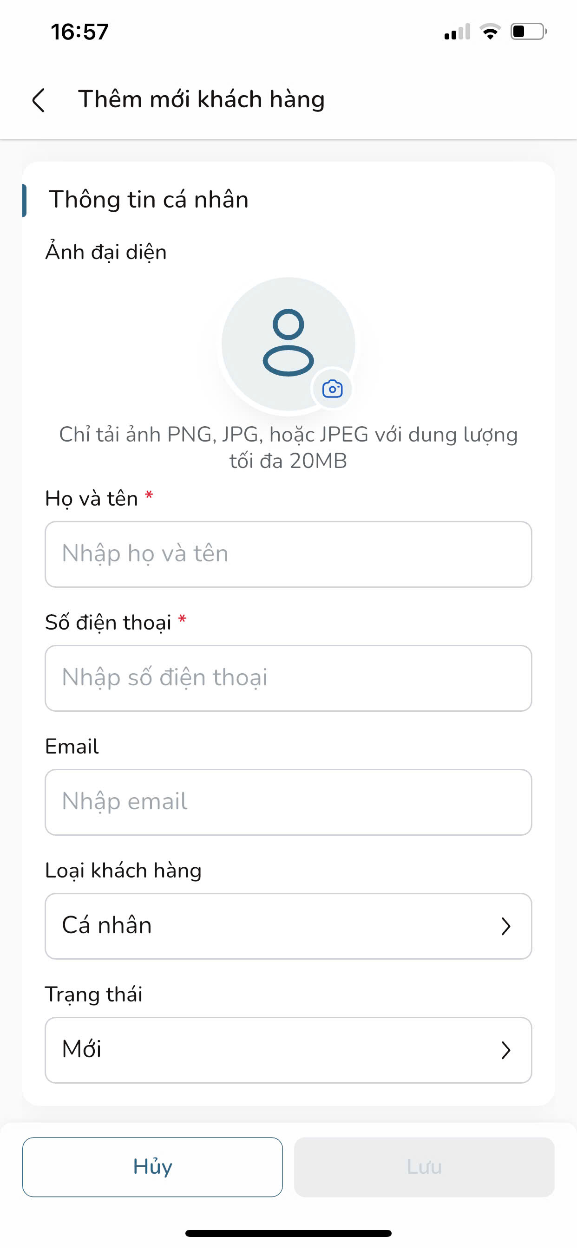The height and width of the screenshot is (1248, 577).
Task: Open the Trạng thái dropdown (Mới)
Action: (288, 1050)
